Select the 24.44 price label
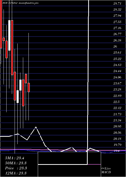Screen dimensions: 126x177 point(117,71)
